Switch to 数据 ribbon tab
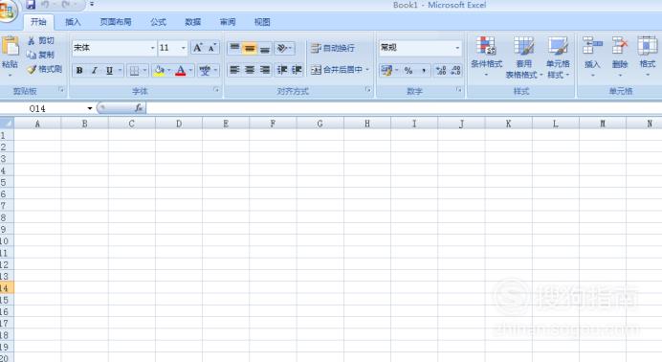Viewport: 662px width, 362px height. 193,22
